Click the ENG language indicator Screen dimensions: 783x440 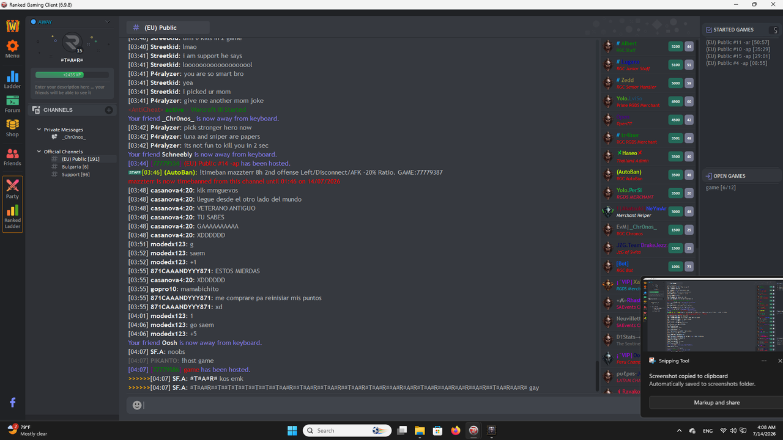pyautogui.click(x=708, y=431)
